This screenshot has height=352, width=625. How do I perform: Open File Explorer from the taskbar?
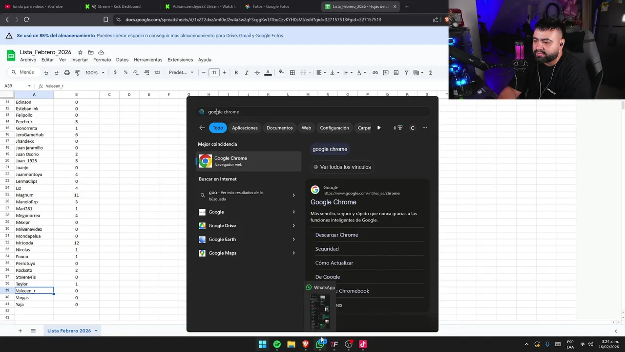(x=291, y=344)
